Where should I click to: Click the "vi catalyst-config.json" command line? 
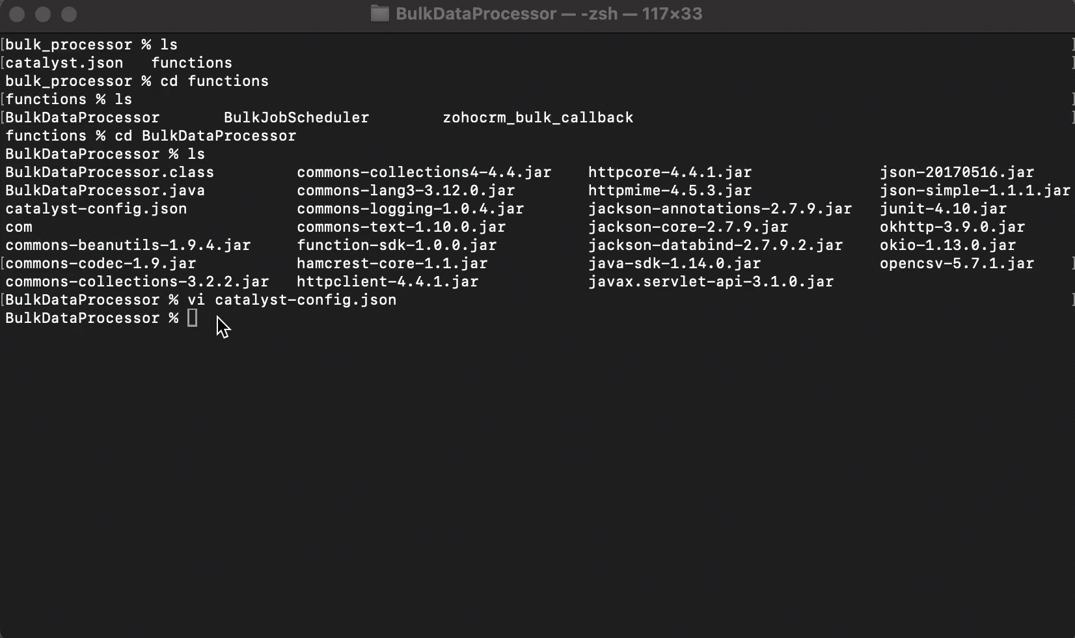click(292, 300)
